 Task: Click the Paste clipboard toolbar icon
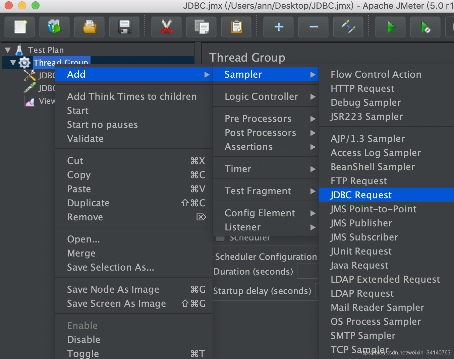click(x=236, y=27)
